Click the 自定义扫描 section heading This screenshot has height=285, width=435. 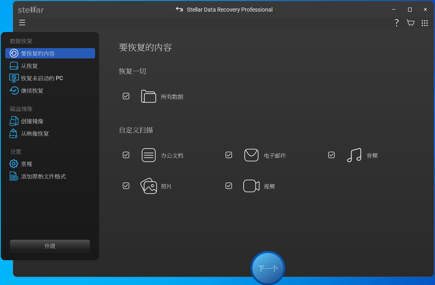[x=136, y=130]
